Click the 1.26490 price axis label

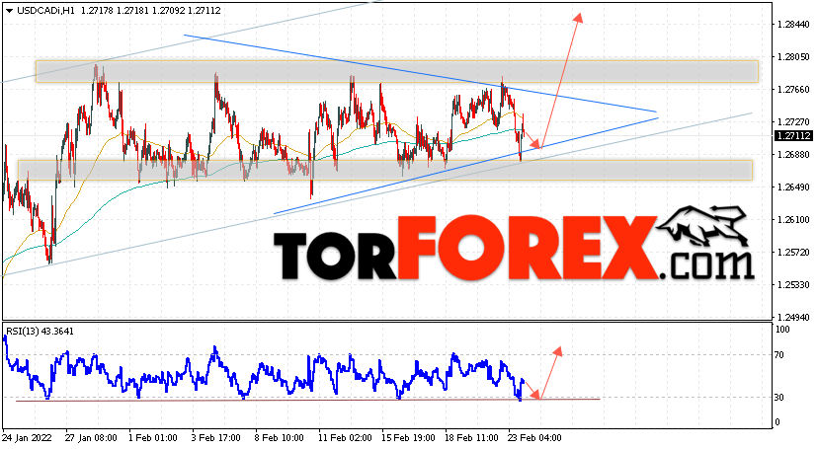coord(793,187)
